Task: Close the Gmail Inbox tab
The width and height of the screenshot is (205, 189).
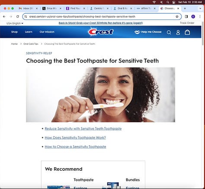Action: pos(37,9)
